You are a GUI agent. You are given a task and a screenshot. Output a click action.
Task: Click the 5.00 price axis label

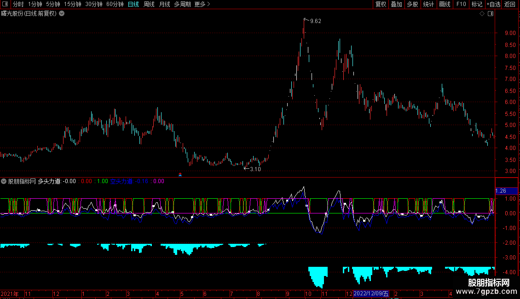[510, 125]
